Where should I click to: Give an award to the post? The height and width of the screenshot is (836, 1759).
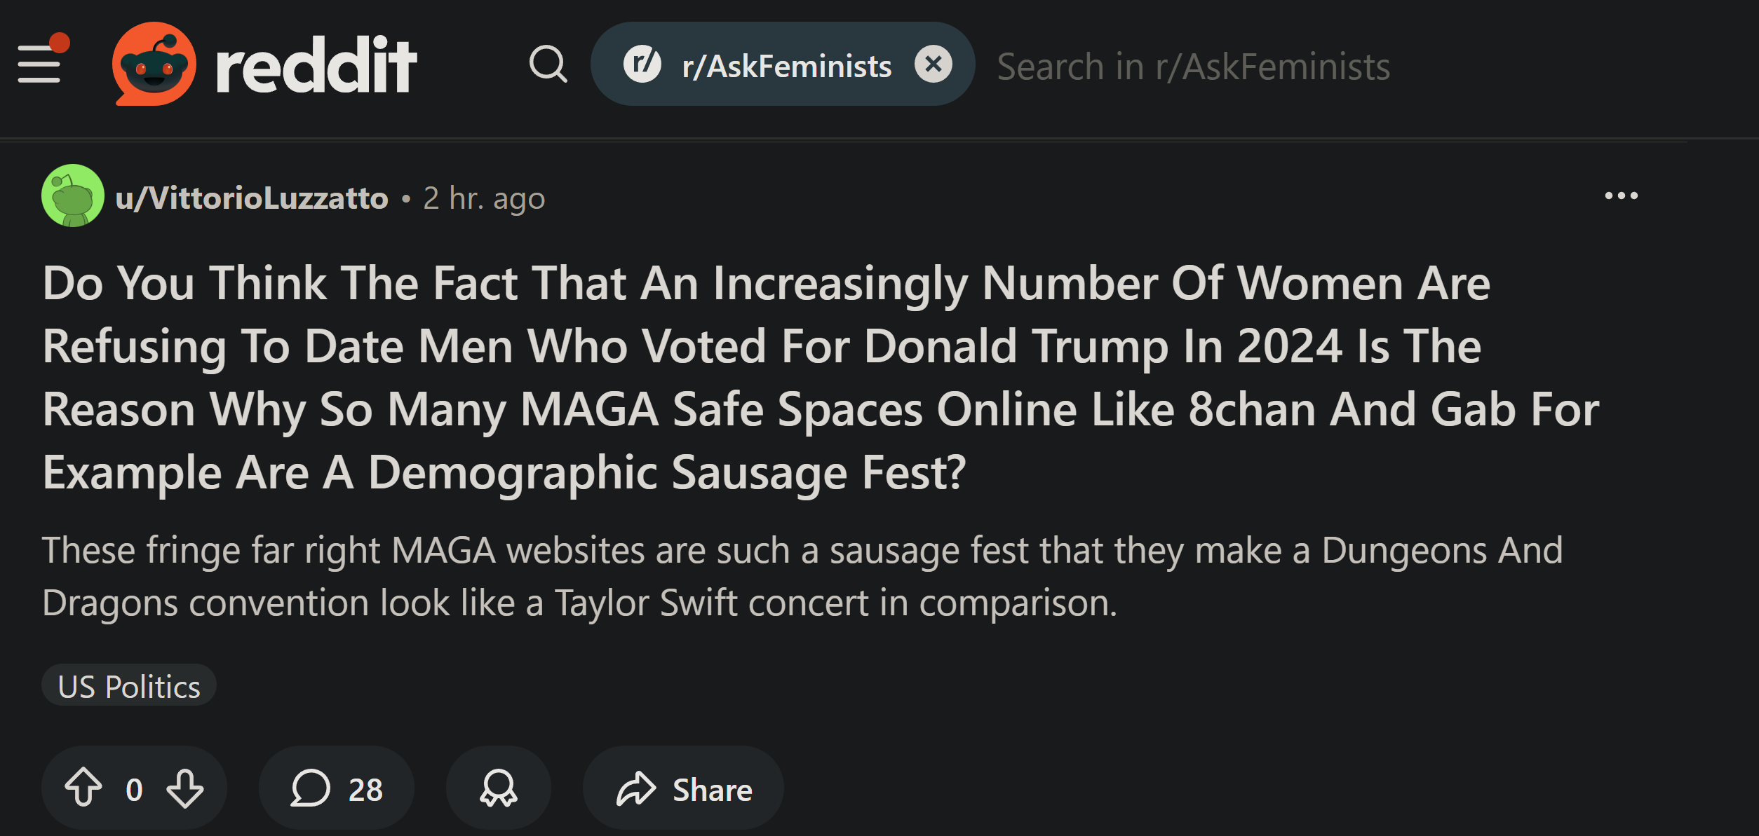(498, 788)
